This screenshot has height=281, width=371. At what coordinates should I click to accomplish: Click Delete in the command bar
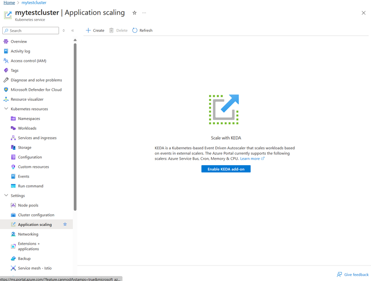pos(118,30)
